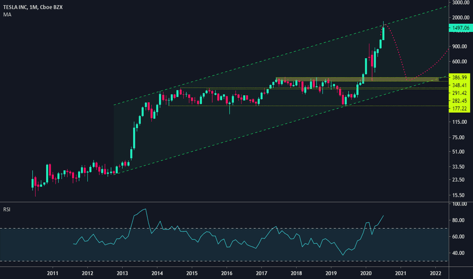Click the 33.50 price axis label
Viewport: 473px width, 279px height.
click(x=458, y=167)
